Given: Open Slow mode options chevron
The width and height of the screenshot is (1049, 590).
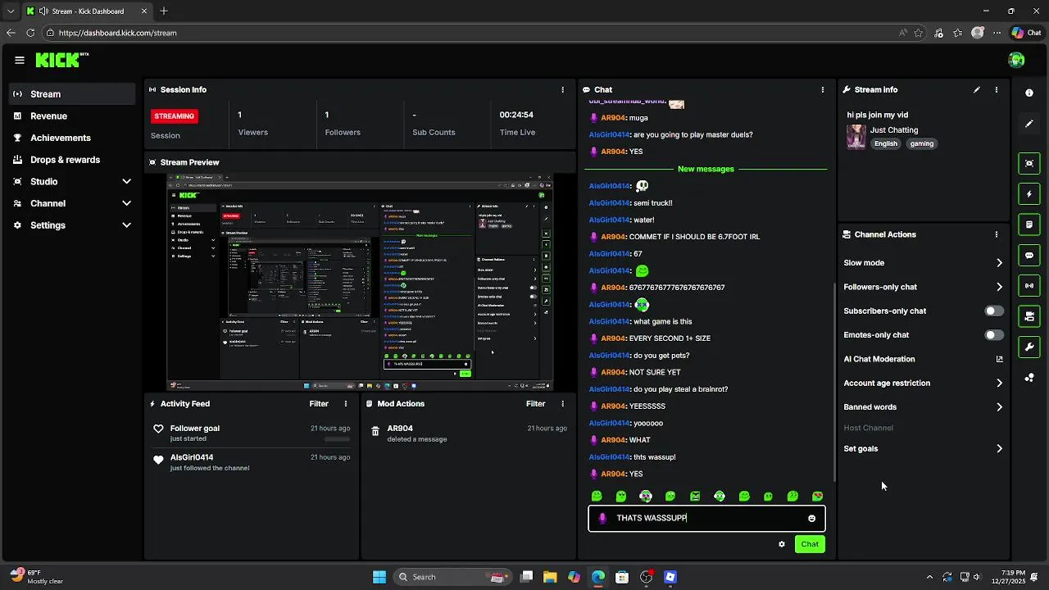Looking at the screenshot, I should [x=999, y=263].
